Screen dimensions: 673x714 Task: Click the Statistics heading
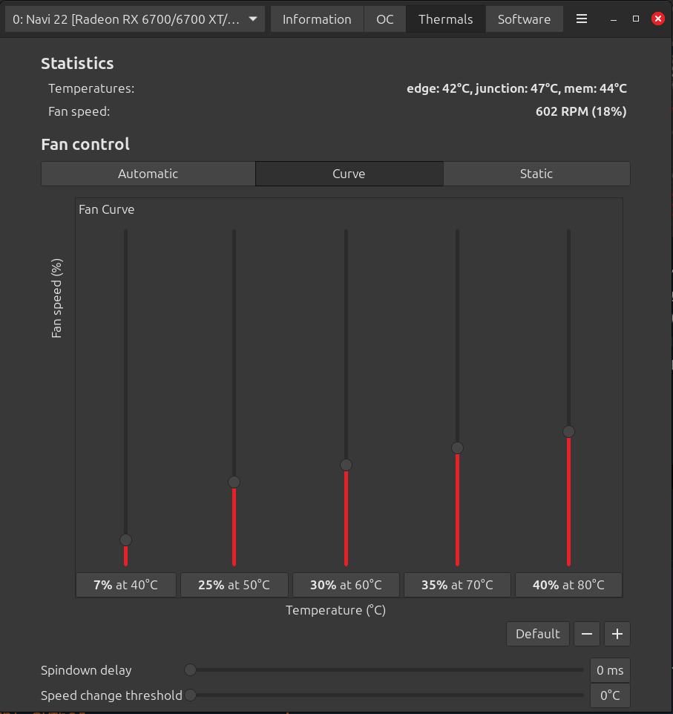[x=77, y=63]
